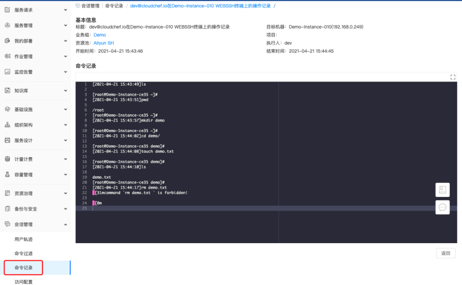Click line number 19 'demo.txt' output
462x285 pixels.
pyautogui.click(x=102, y=177)
